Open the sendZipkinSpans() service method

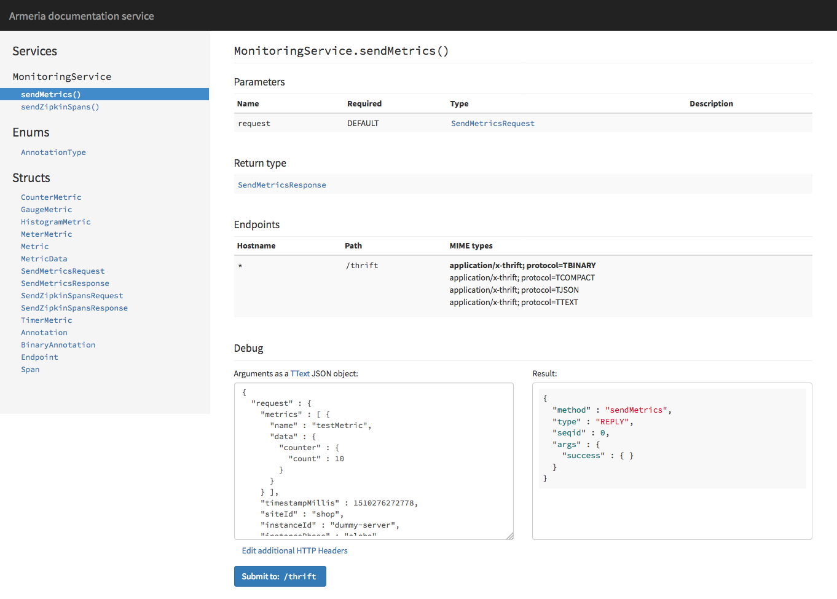click(60, 106)
